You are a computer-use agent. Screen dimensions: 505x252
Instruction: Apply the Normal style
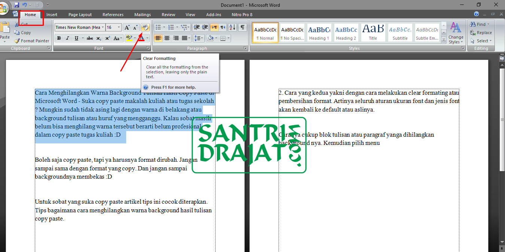coord(265,33)
